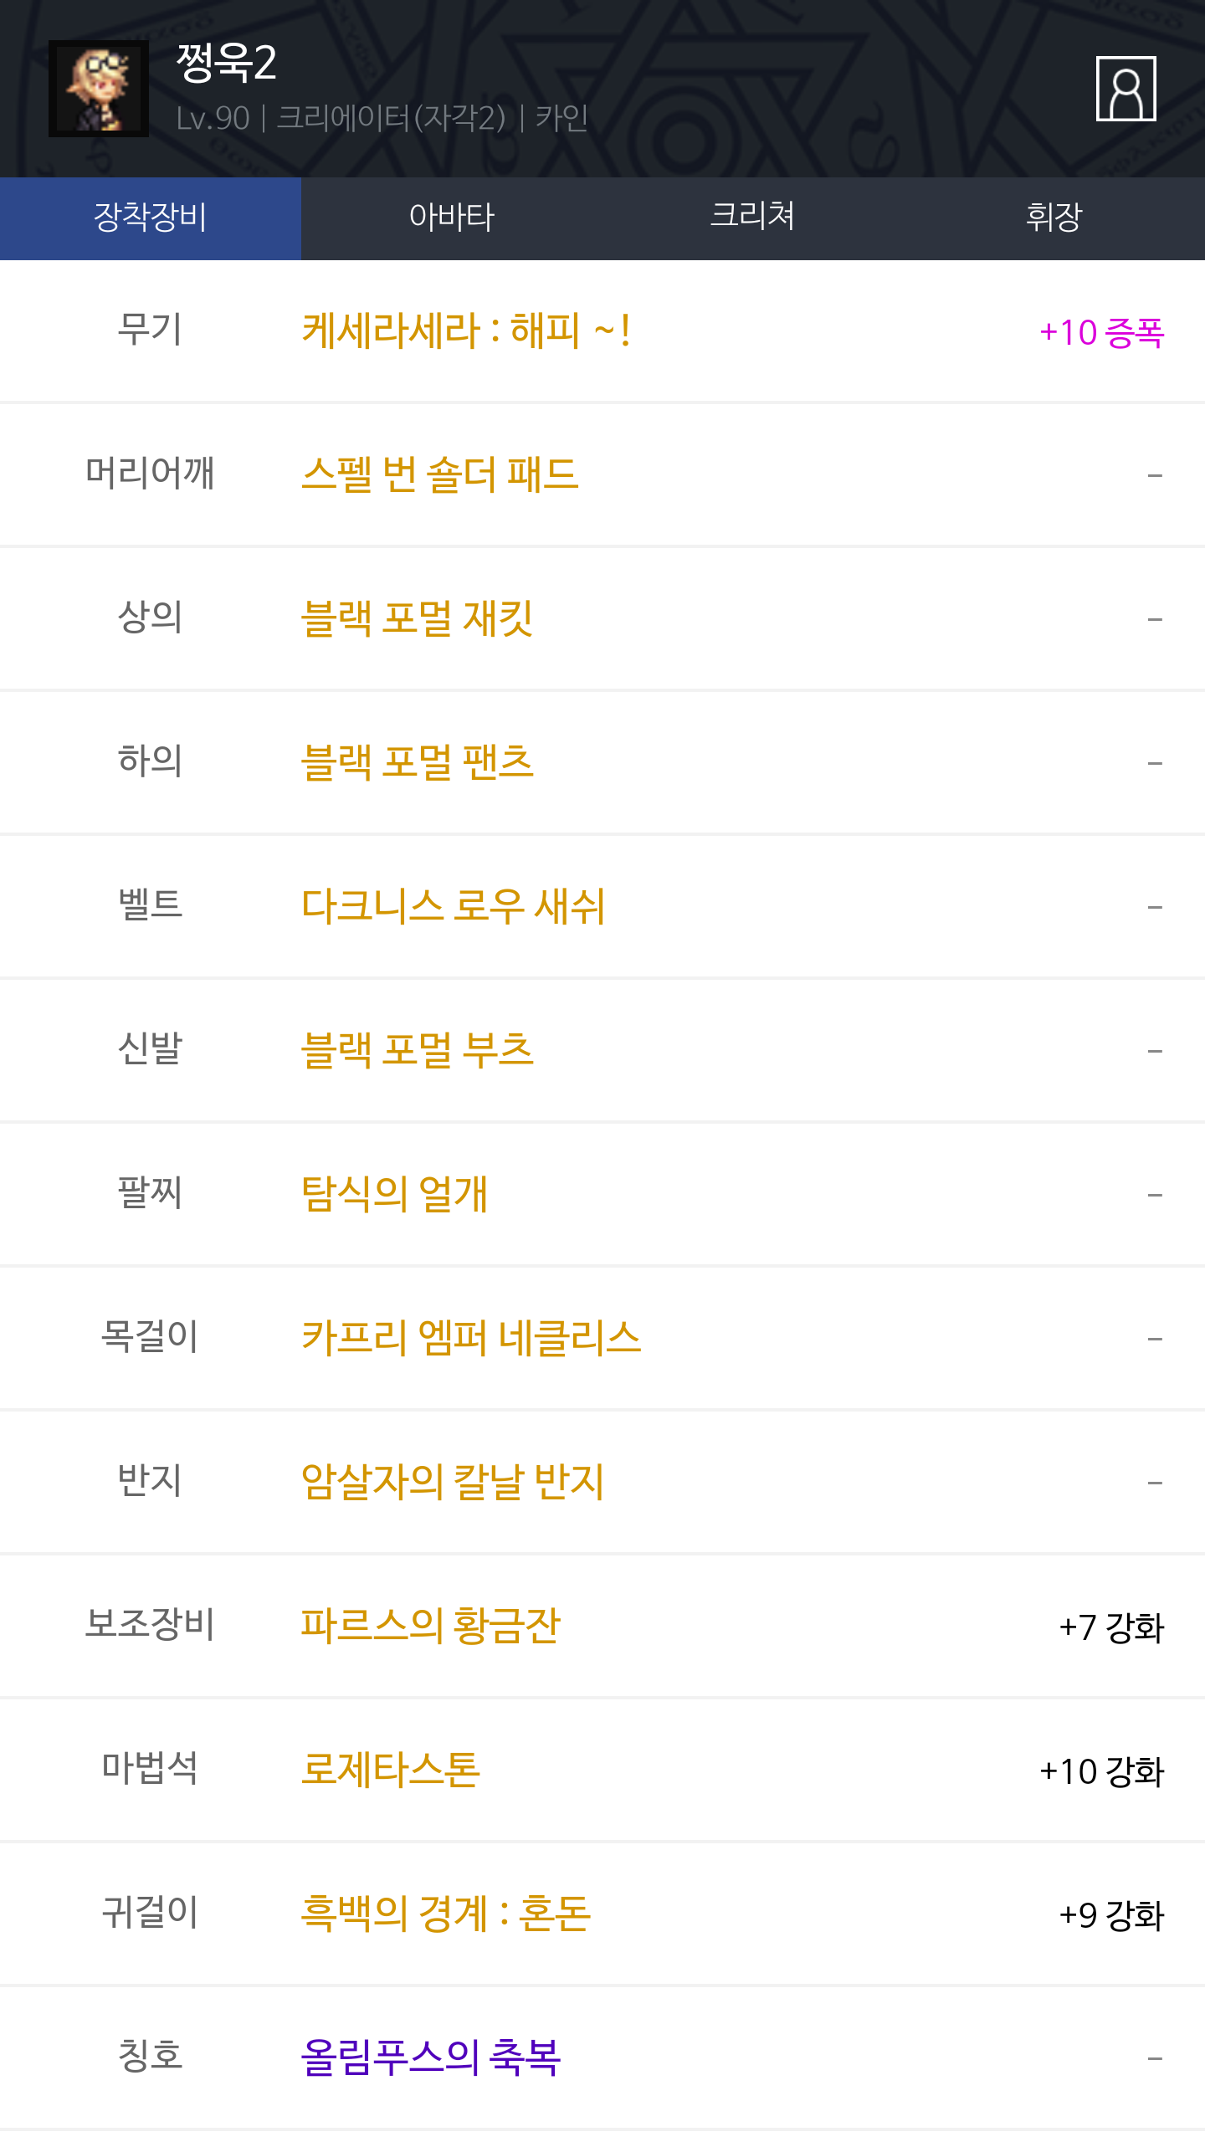Tap the 탐식의 얼개 bracelet
This screenshot has width=1205, height=2142.
point(394,1194)
